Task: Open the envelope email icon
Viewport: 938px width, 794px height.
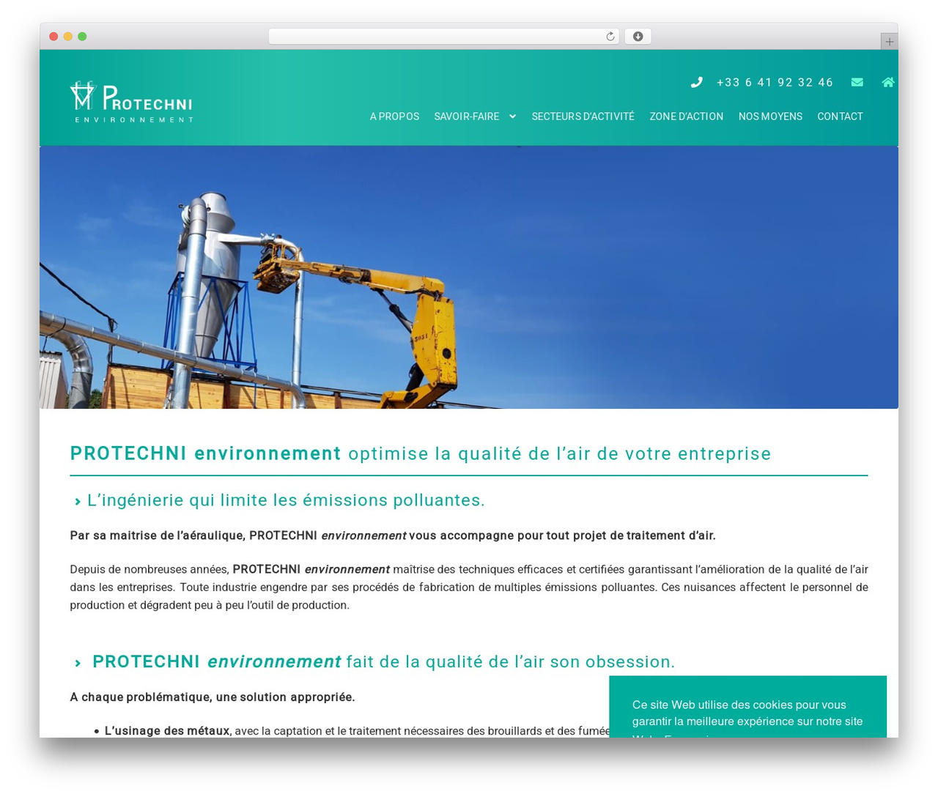Action: coord(857,82)
